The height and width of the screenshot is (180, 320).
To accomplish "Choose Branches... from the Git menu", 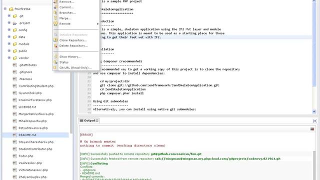I will click(67, 12).
